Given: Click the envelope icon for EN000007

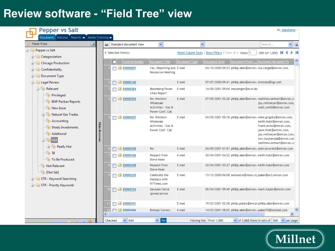Looking at the screenshot, I should (119, 68).
